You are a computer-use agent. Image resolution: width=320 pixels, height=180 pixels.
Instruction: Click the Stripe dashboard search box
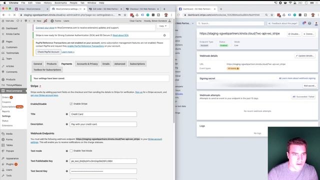[230, 23]
